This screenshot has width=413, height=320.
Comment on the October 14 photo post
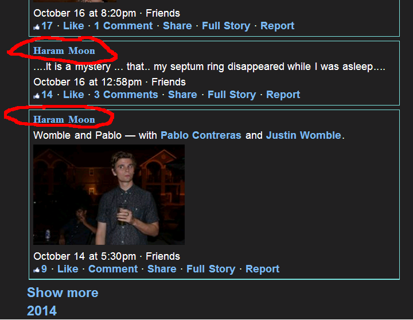(113, 269)
